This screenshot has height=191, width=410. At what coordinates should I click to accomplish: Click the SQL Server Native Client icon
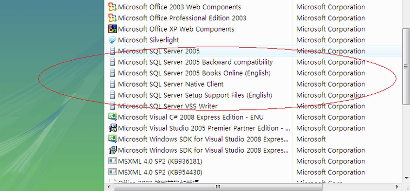pos(112,84)
